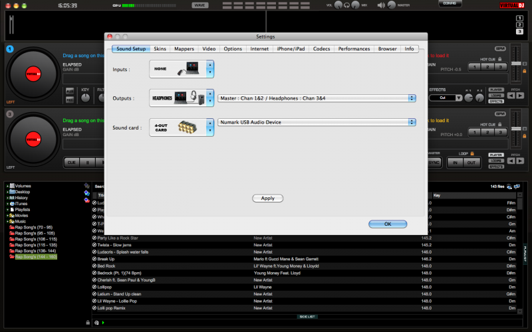Click the Headphones output icon
This screenshot has height=332, width=532.
178,98
